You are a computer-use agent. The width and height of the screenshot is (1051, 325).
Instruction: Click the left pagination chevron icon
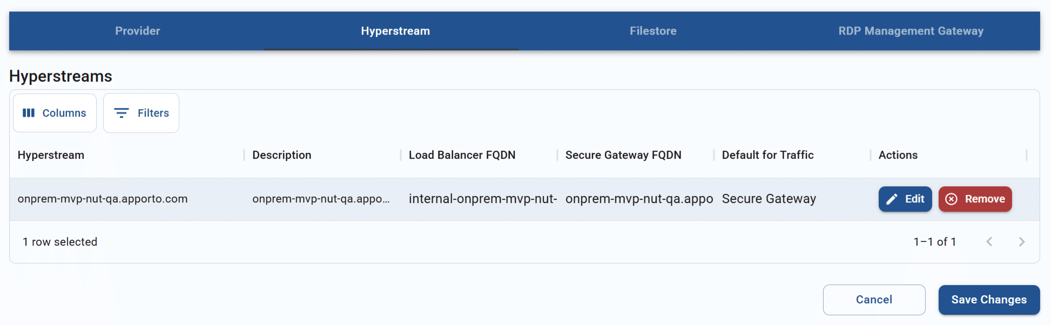(x=989, y=242)
